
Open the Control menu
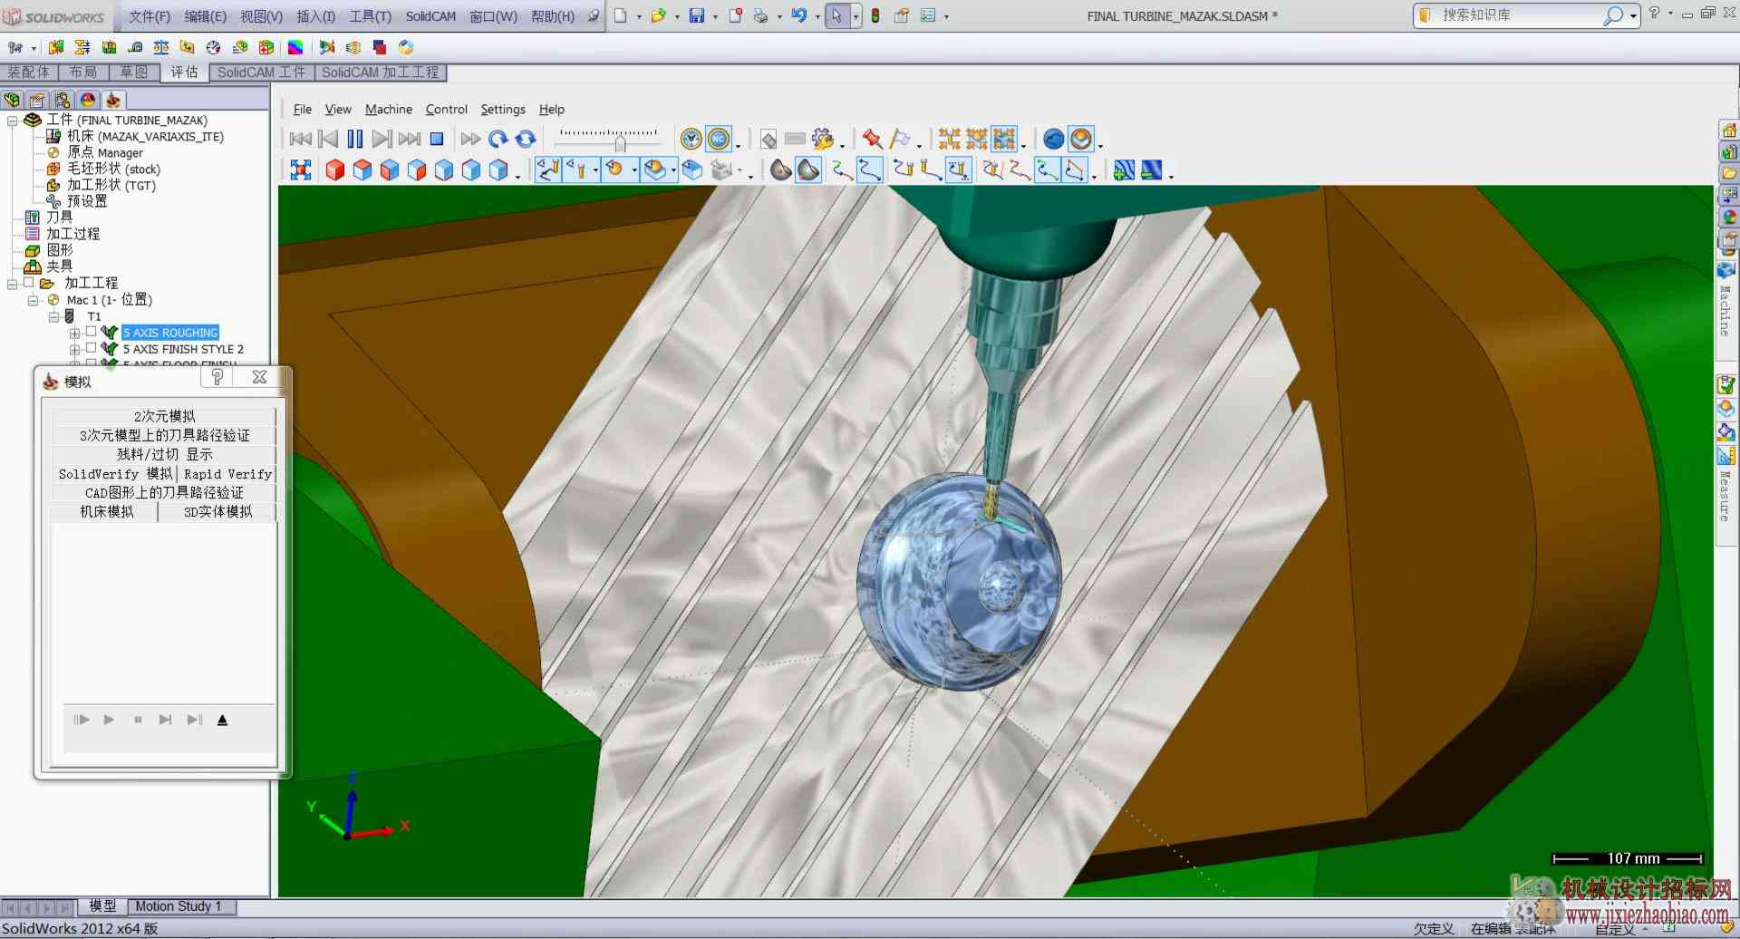[447, 109]
